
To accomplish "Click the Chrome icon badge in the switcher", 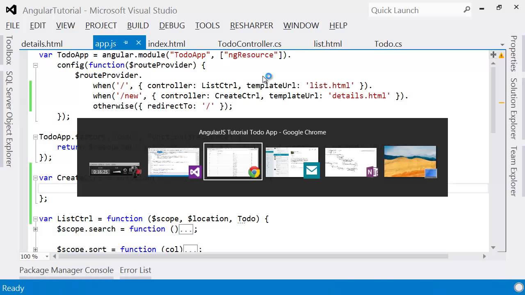I will [x=254, y=172].
